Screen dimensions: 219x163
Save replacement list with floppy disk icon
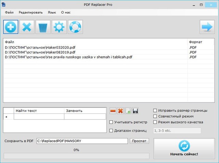135,111
